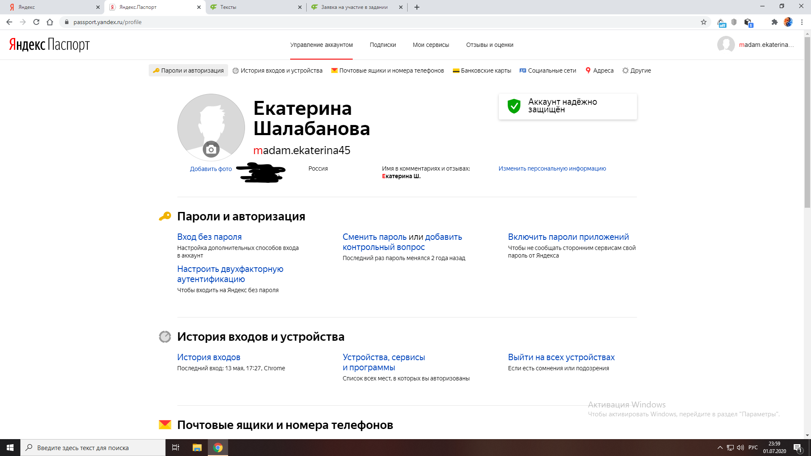Click the РУС language indicator
The height and width of the screenshot is (456, 811).
pos(753,448)
